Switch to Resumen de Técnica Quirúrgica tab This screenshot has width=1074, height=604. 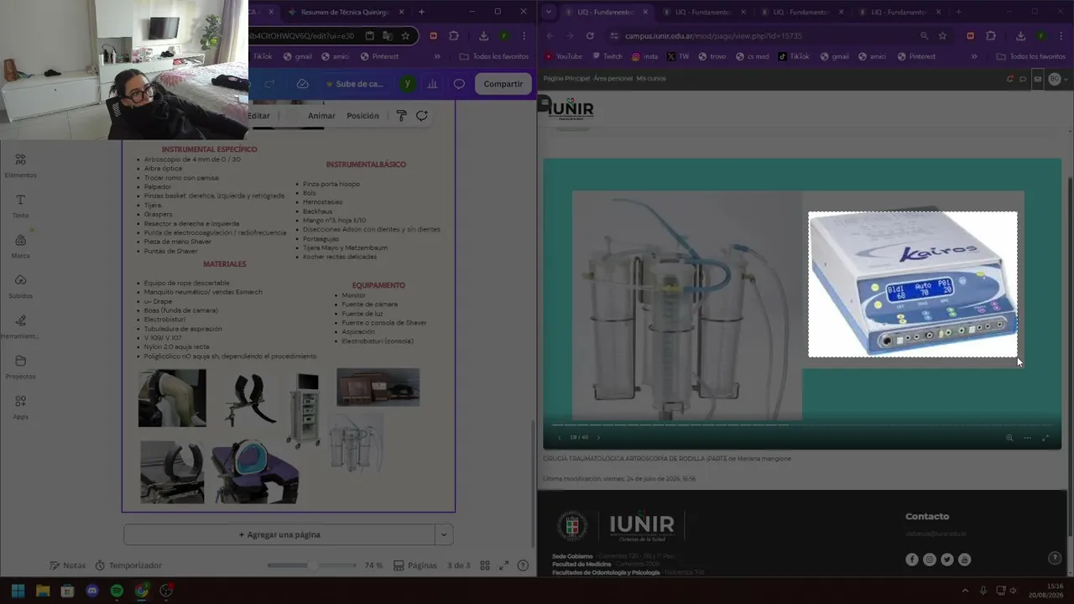(345, 12)
